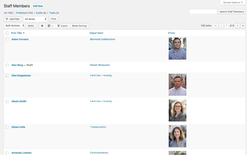The width and height of the screenshot is (247, 155).
Task: Click the Export button
Action: click(63, 26)
